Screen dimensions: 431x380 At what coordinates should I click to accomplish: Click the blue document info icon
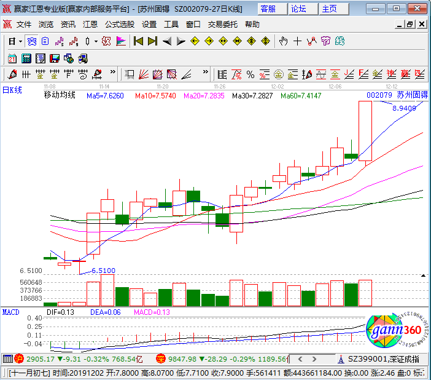(x=45, y=42)
